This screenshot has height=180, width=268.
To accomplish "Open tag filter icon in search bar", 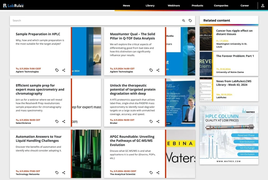I will [x=190, y=21].
